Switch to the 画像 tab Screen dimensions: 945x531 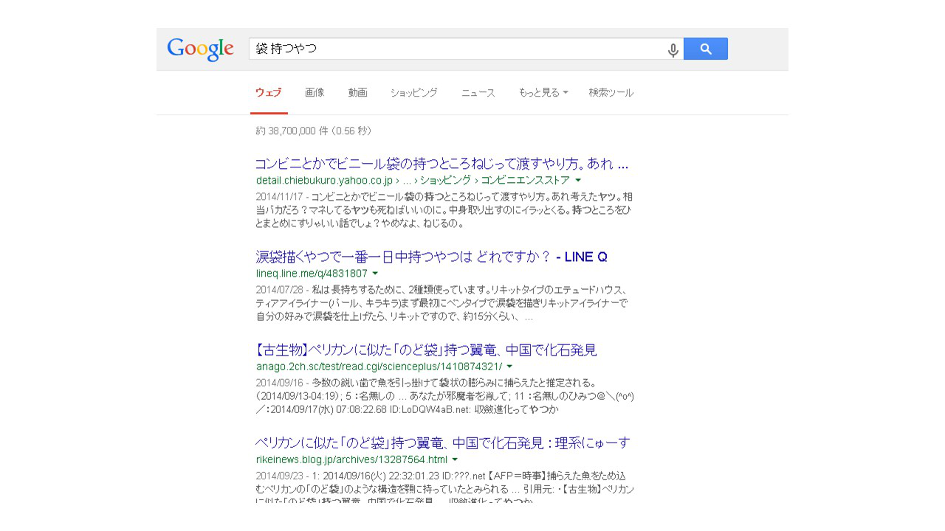click(315, 93)
